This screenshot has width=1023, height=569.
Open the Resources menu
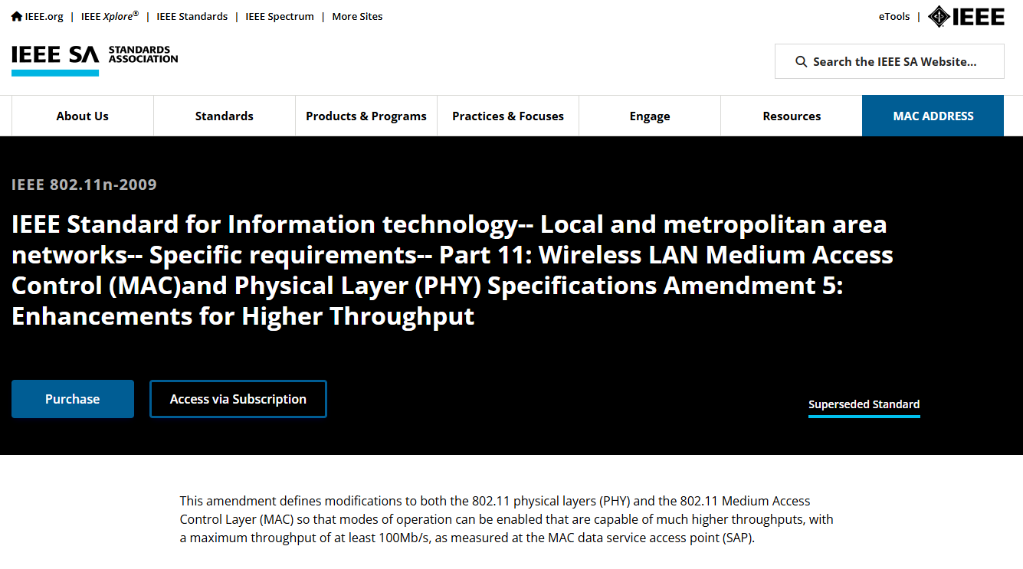pyautogui.click(x=792, y=116)
